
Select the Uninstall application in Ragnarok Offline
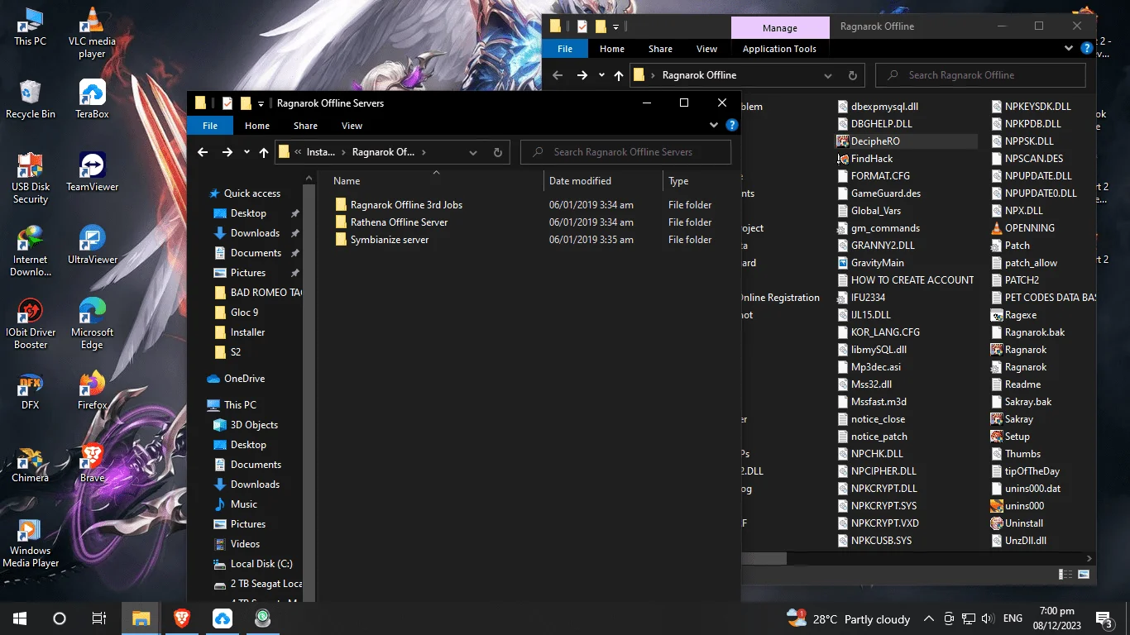click(x=1017, y=523)
